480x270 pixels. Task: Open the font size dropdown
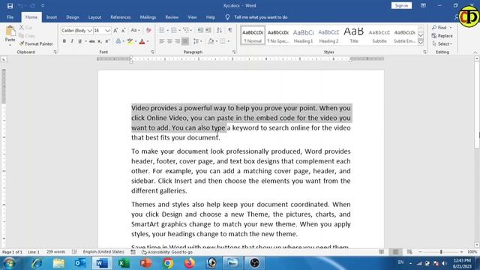tap(107, 31)
